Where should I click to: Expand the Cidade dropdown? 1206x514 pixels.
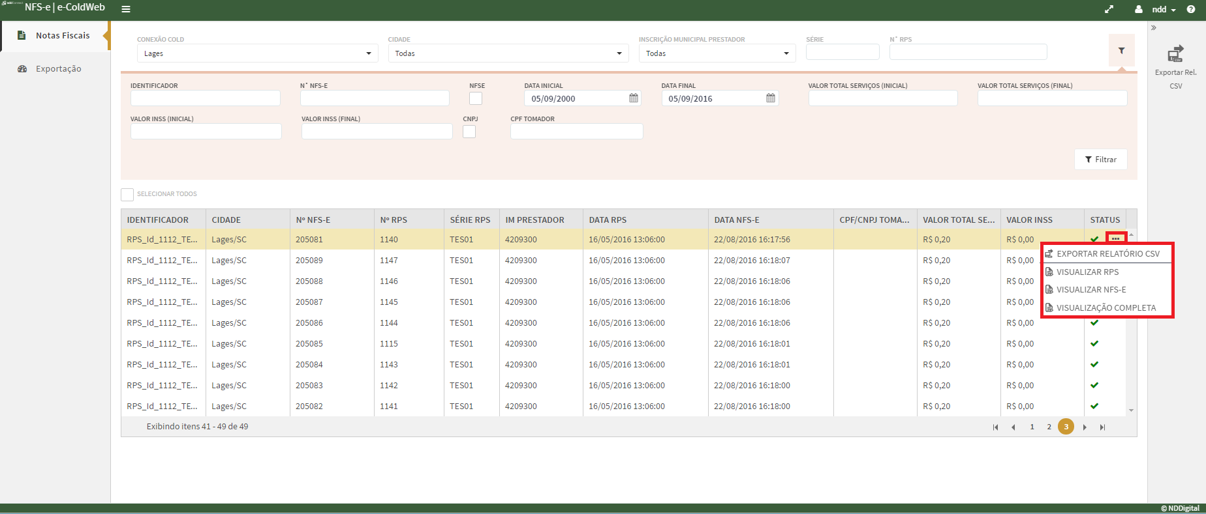[508, 53]
